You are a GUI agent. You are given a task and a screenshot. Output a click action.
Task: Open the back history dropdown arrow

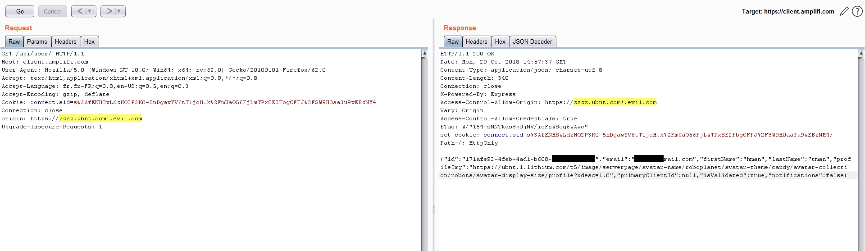click(90, 11)
